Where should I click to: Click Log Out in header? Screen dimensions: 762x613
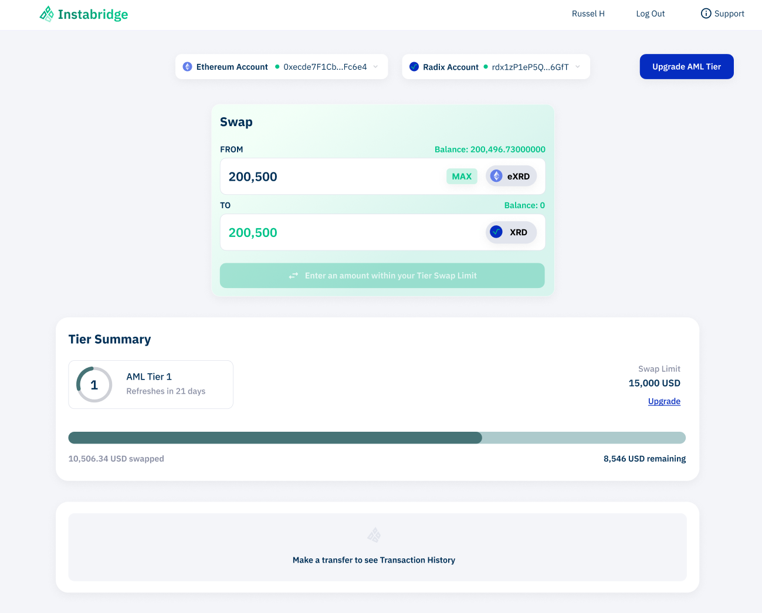[651, 13]
